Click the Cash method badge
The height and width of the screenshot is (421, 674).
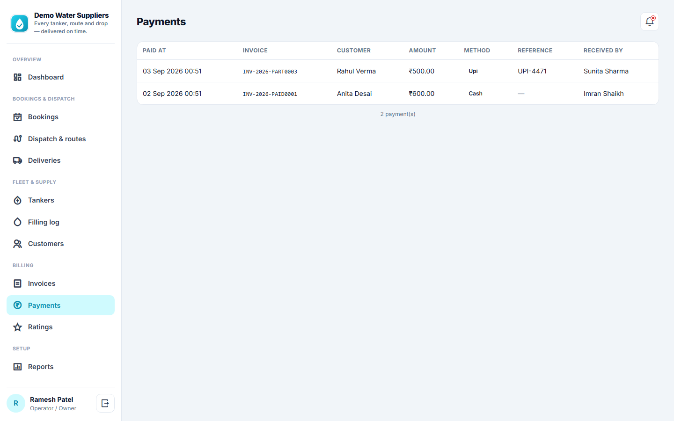pos(476,94)
